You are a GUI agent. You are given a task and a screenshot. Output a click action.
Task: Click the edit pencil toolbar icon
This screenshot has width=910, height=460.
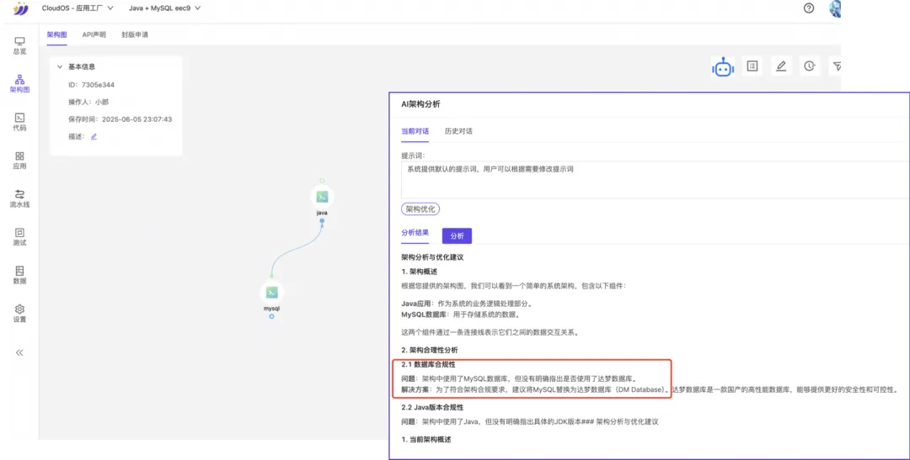pyautogui.click(x=781, y=66)
